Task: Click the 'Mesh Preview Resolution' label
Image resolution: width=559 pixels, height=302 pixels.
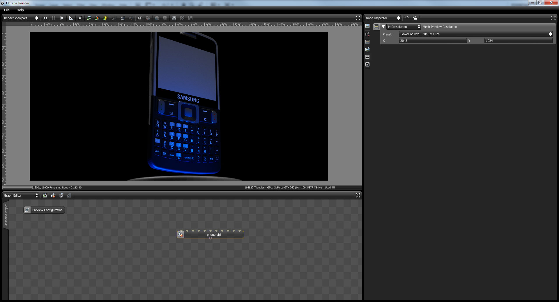Action: pos(440,27)
